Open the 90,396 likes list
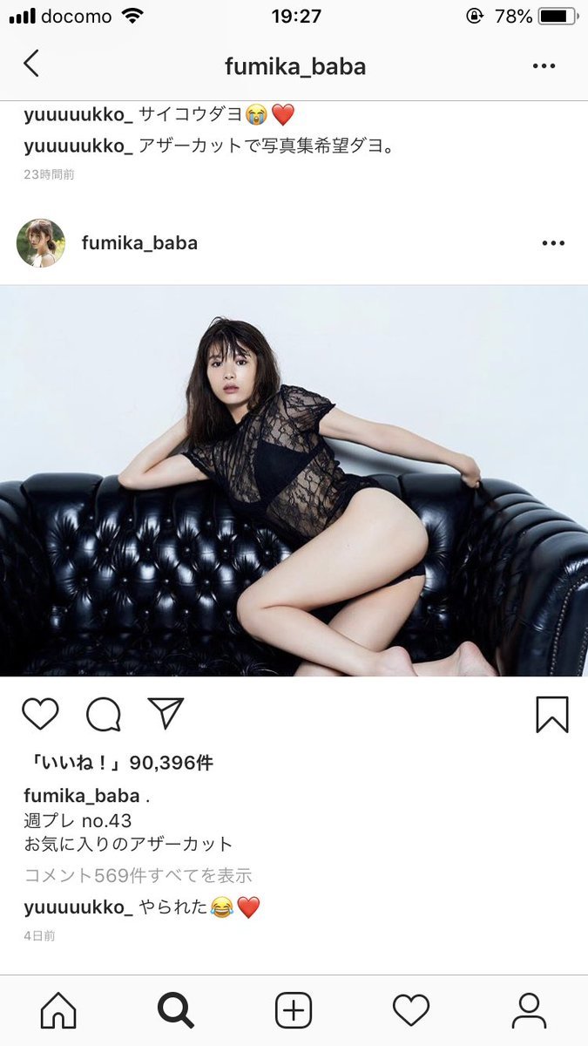This screenshot has width=588, height=1046. tap(118, 763)
